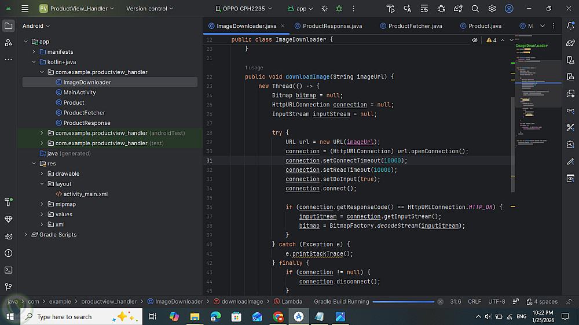This screenshot has height=325, width=579.
Task: Toggle the Project tool window folder icon
Action: (8, 26)
